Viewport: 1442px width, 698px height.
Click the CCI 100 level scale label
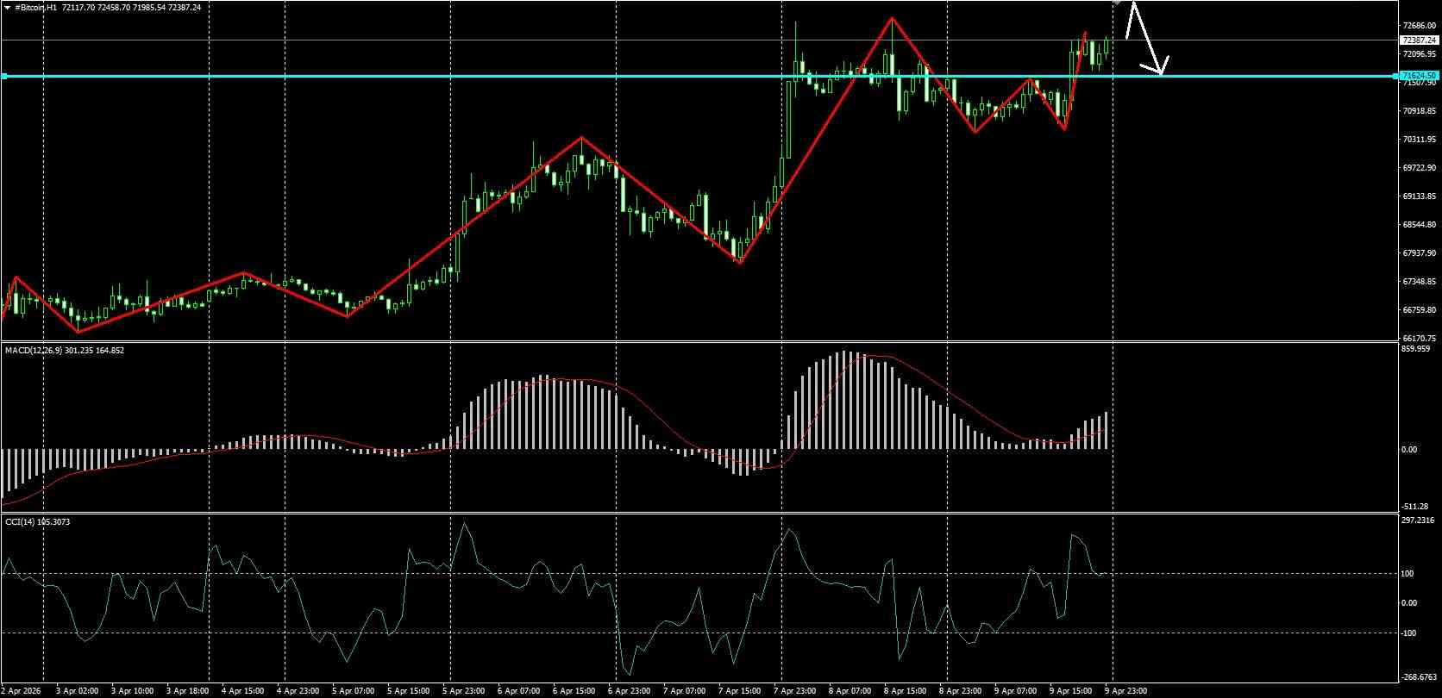pyautogui.click(x=1408, y=574)
